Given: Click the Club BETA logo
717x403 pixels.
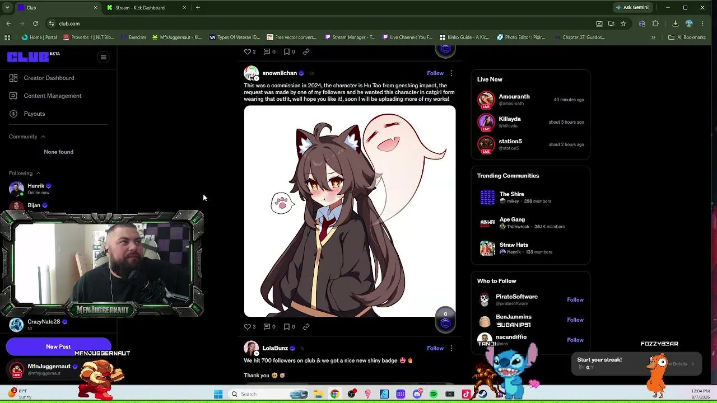Looking at the screenshot, I should coord(33,57).
